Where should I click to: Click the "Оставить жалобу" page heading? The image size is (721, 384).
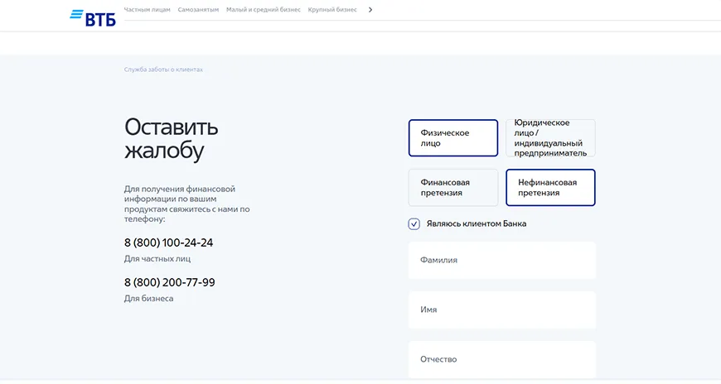[172, 139]
